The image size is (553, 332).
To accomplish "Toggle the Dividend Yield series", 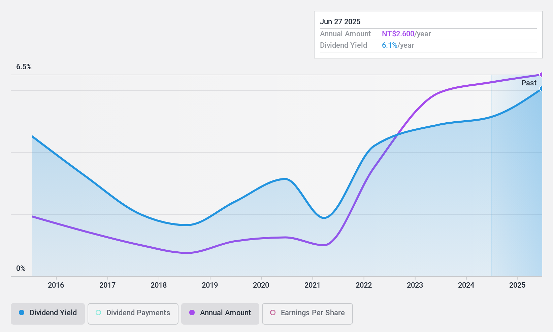I will click(x=48, y=314).
